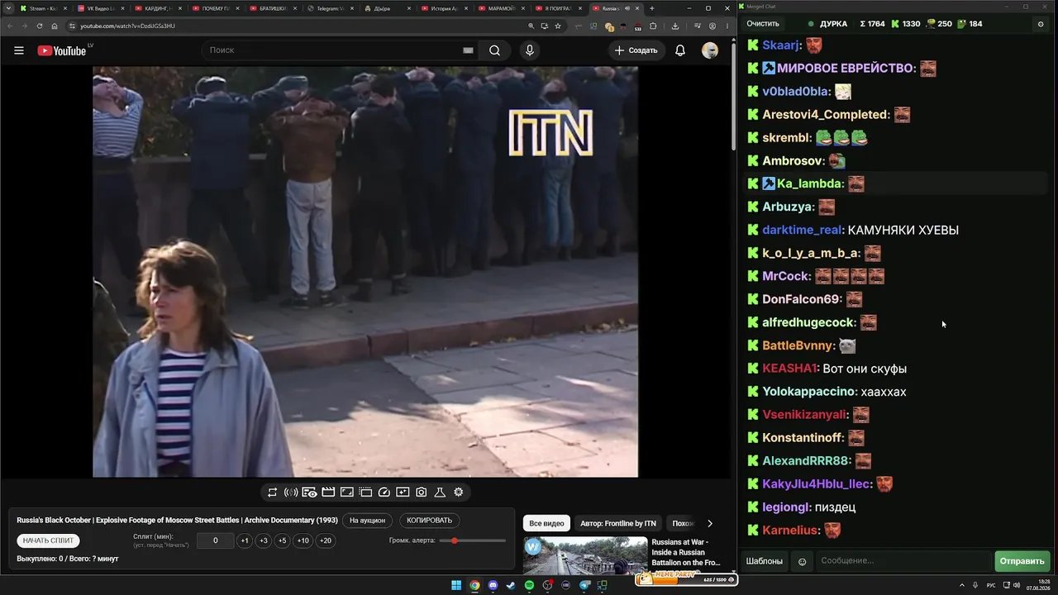The height and width of the screenshot is (595, 1058).
Task: Adjust the Громк. алерта volume slider
Action: (473, 540)
